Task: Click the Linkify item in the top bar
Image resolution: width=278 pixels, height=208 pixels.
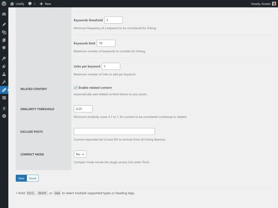Action: [17, 4]
